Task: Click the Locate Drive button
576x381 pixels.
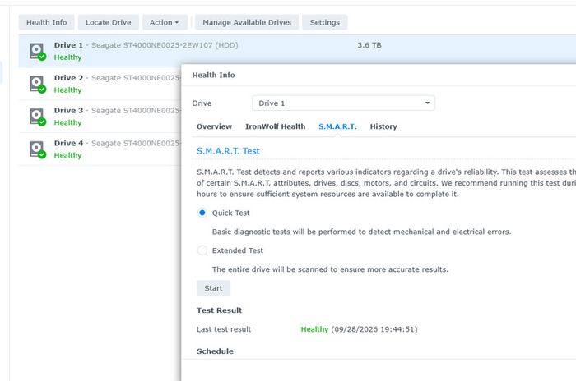Action: 109,22
